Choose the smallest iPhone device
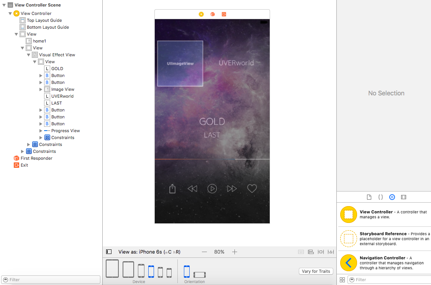431x285 pixels. click(169, 273)
